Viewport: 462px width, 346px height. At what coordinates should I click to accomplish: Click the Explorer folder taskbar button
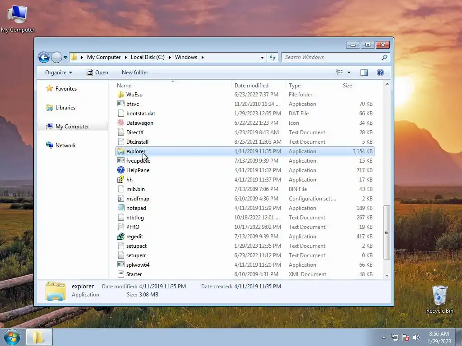point(39,337)
